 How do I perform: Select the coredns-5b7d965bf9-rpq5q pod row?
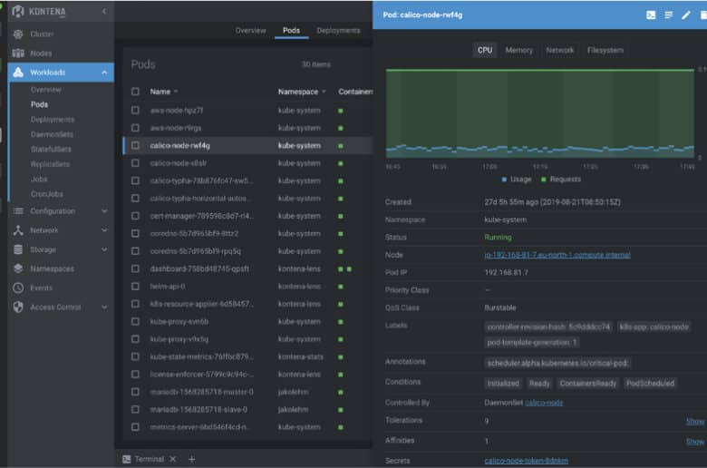247,251
